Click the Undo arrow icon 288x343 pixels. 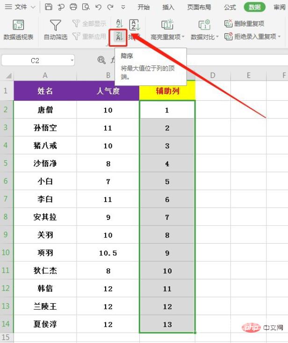point(98,7)
